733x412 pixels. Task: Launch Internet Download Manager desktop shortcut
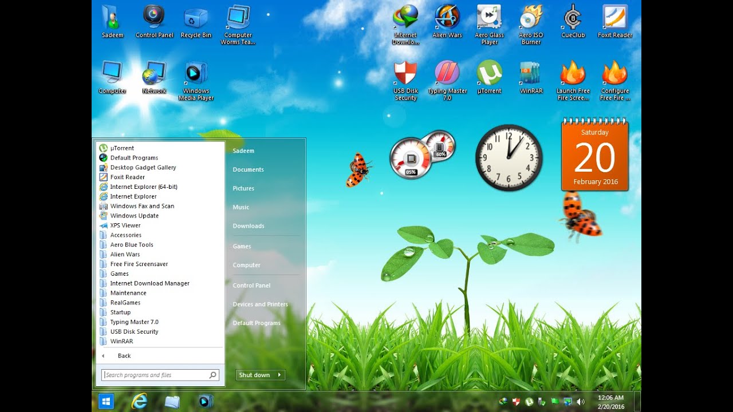pyautogui.click(x=405, y=25)
